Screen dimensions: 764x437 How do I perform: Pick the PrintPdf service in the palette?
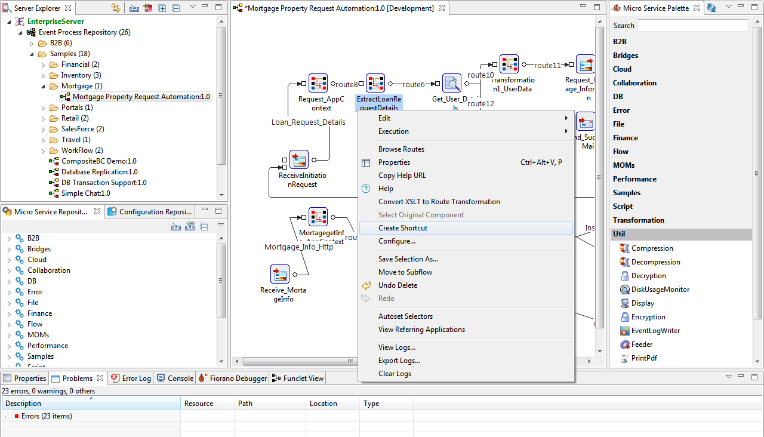[639, 358]
